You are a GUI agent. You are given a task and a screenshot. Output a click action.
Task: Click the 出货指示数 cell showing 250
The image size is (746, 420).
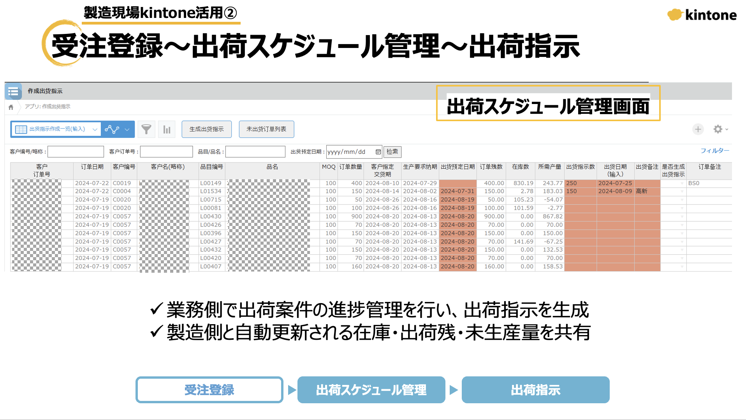580,183
